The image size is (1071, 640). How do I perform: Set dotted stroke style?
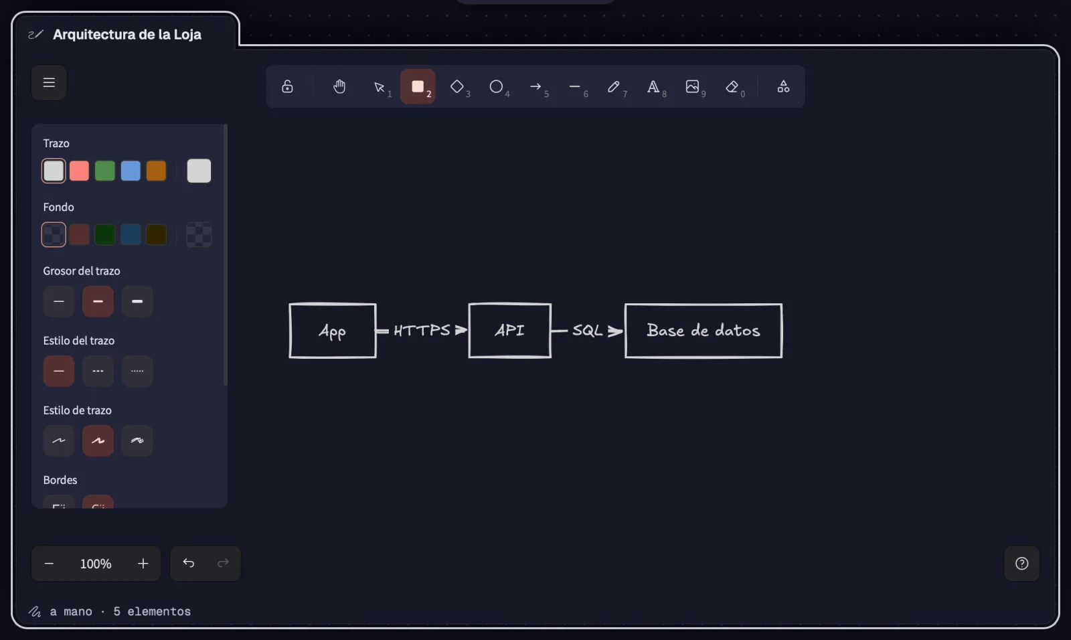[x=137, y=371]
